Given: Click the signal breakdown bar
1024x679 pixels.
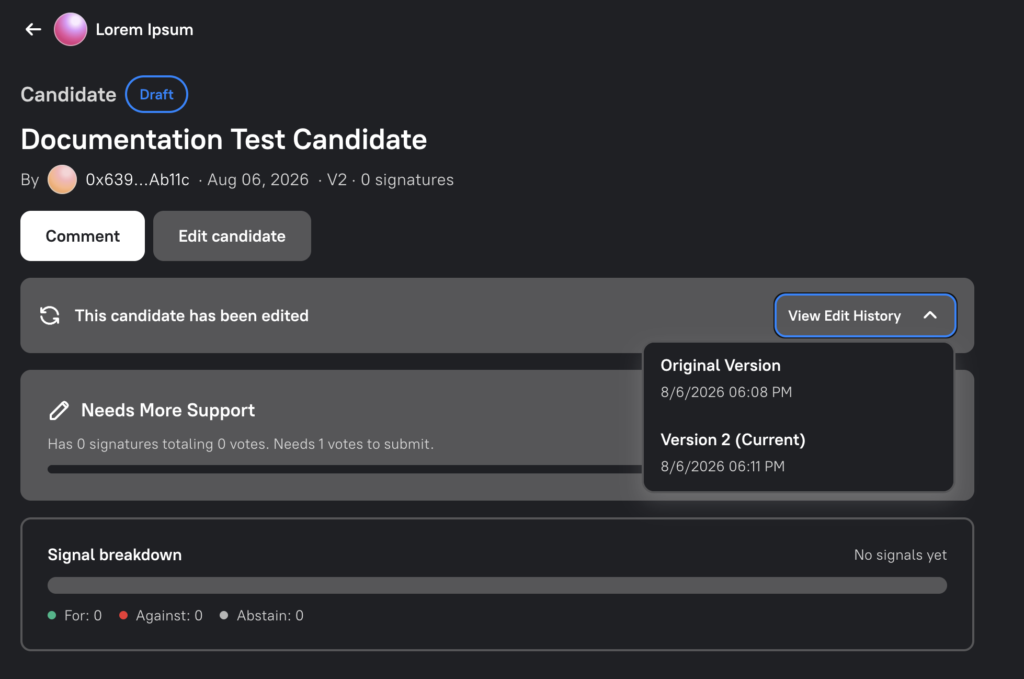Looking at the screenshot, I should pyautogui.click(x=497, y=585).
